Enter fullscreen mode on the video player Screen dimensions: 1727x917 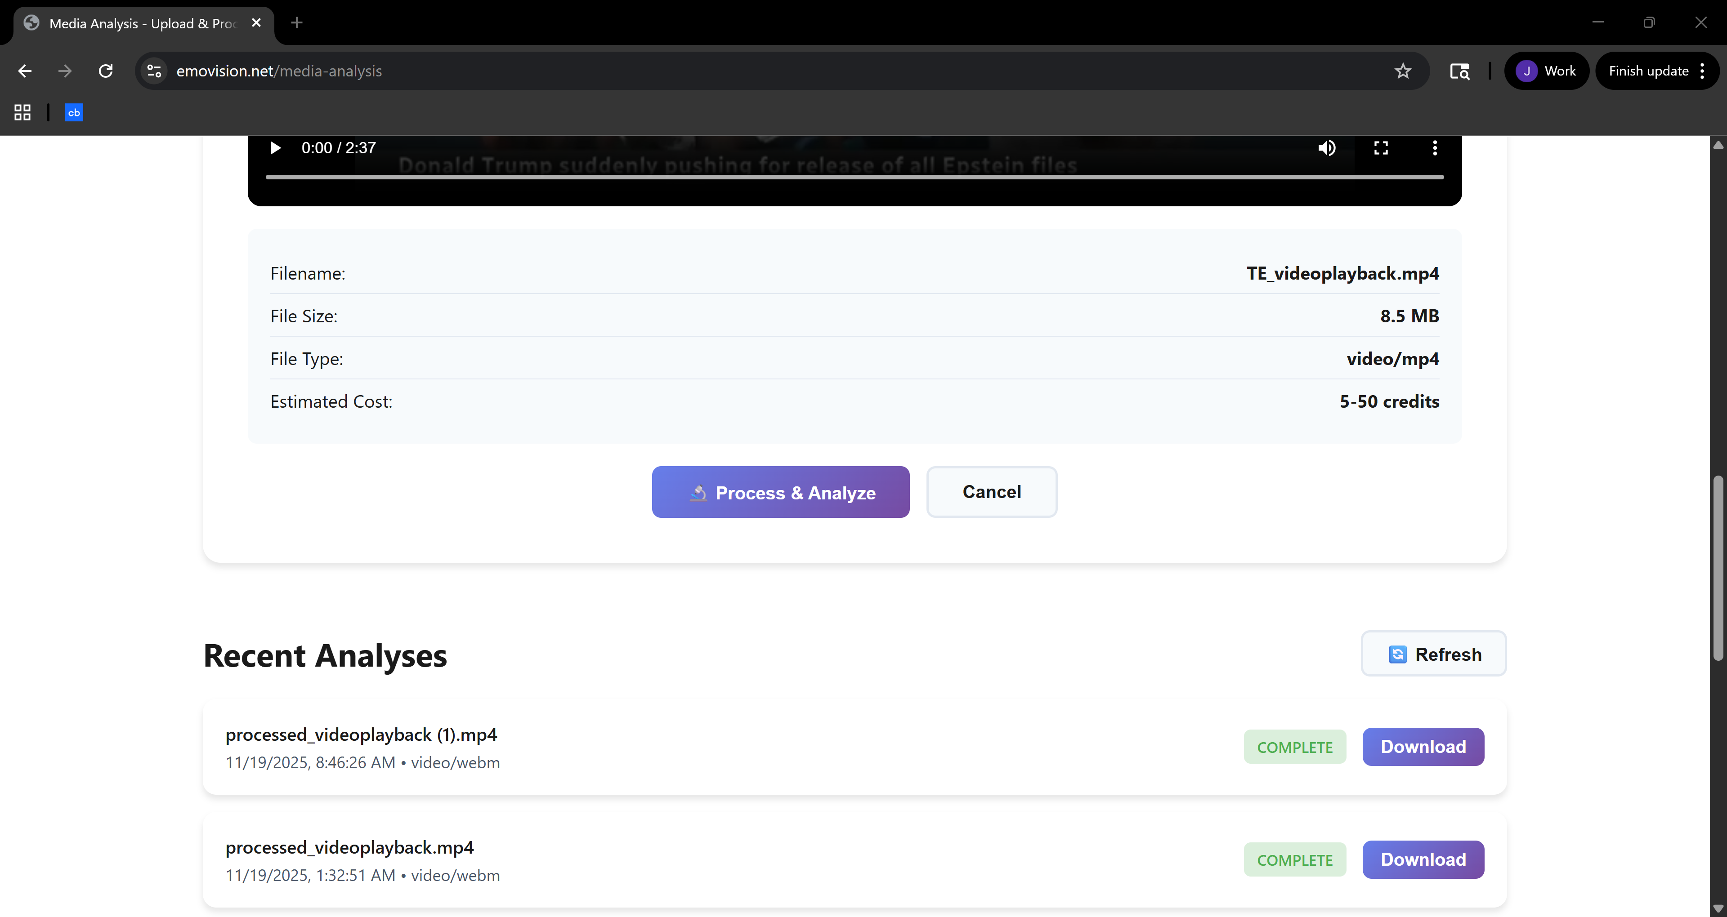pos(1380,147)
